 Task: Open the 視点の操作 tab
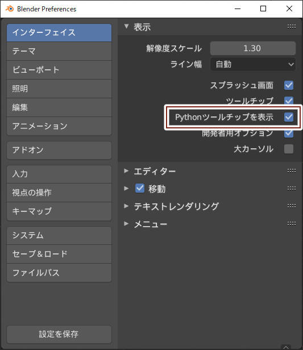coord(59,193)
